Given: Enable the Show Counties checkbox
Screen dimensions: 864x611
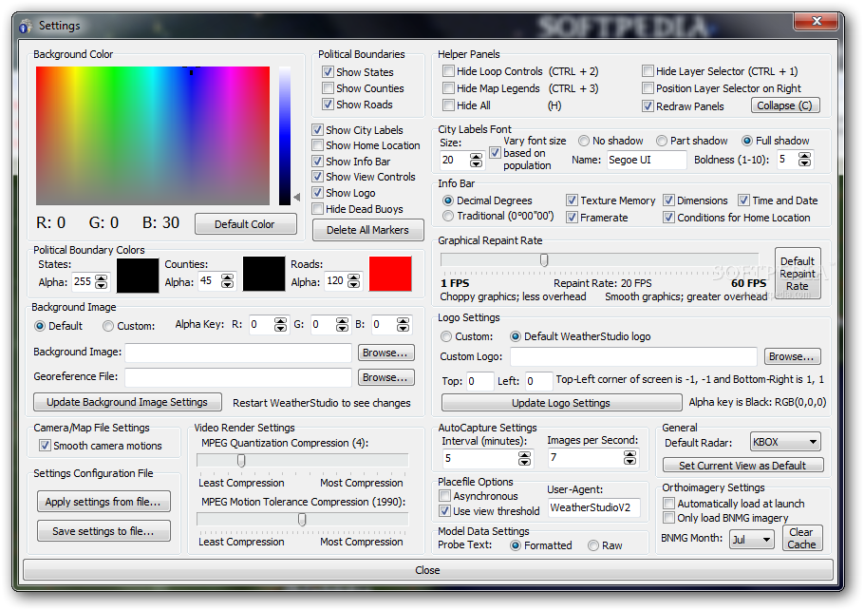Looking at the screenshot, I should 328,88.
